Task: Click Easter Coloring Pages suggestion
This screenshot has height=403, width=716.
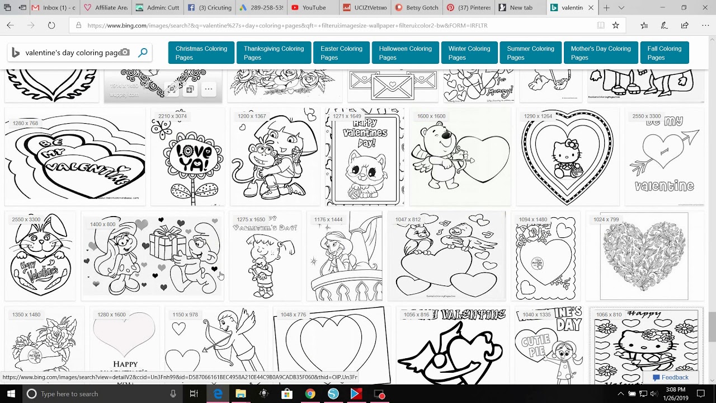Action: tap(341, 53)
